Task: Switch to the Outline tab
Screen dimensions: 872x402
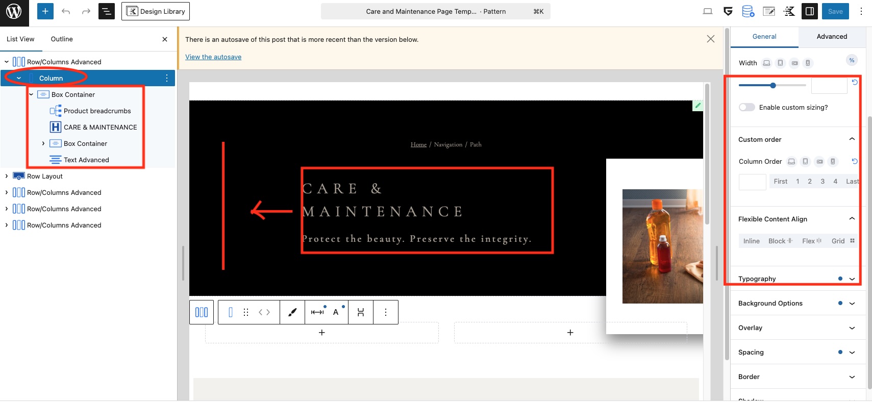Action: click(62, 39)
